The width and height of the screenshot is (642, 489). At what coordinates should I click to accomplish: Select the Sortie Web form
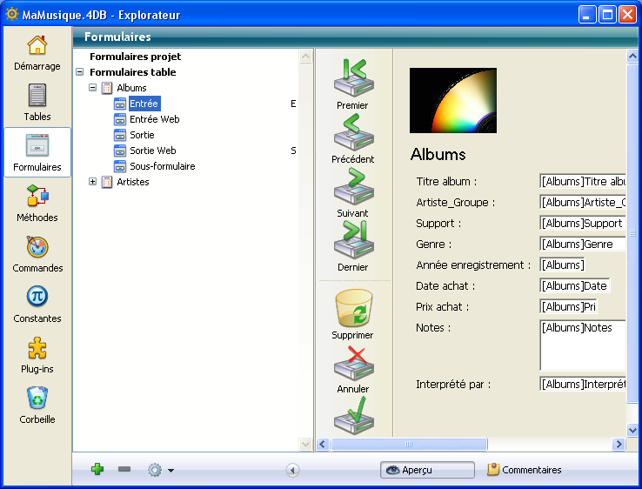tap(152, 151)
